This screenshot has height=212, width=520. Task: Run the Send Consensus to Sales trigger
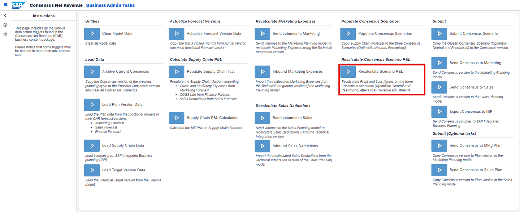coord(439,87)
